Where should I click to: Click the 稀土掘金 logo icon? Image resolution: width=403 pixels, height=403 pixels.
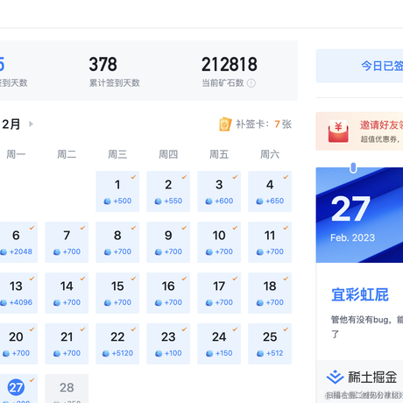point(335,377)
